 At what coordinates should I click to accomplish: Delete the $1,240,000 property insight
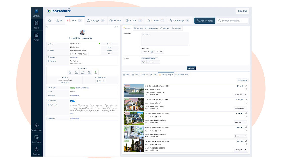pos(246,103)
